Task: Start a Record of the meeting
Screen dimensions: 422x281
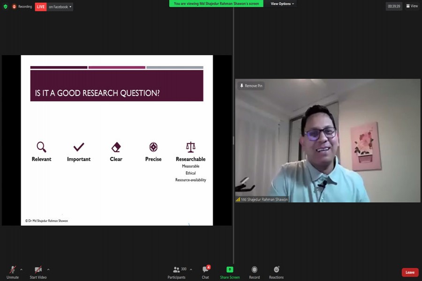Action: (254, 271)
